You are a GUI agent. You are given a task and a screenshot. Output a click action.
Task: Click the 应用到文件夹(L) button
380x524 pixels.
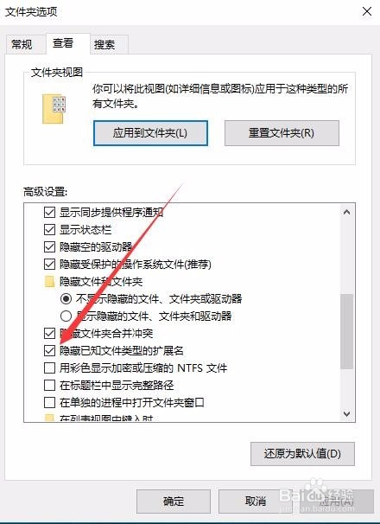[150, 133]
